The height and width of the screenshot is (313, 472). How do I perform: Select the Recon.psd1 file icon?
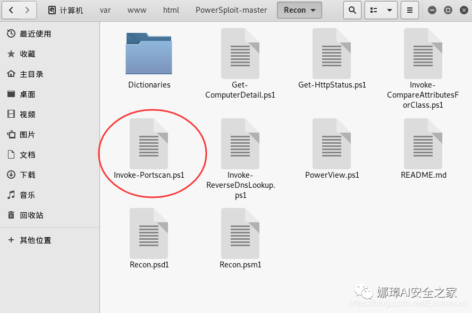149,233
